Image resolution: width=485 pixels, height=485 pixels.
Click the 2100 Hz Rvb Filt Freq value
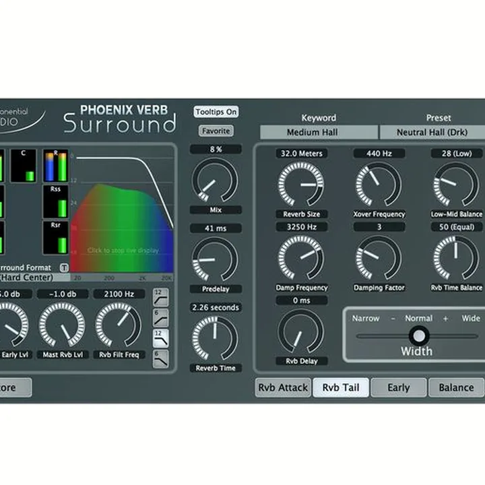119,294
